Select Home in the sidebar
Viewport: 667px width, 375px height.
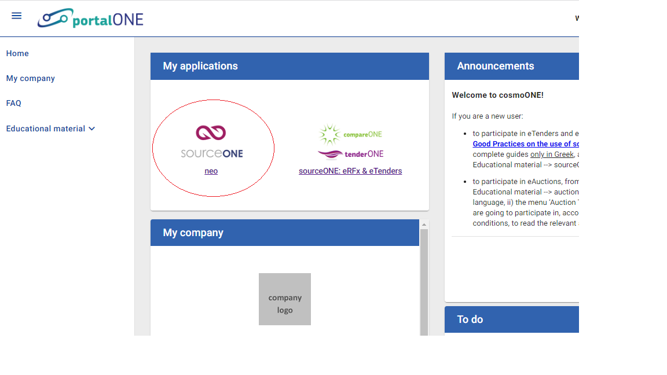(17, 53)
